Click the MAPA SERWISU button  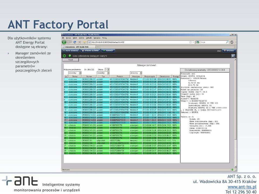(x=70, y=51)
